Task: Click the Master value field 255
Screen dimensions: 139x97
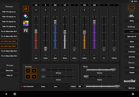Action: (80, 86)
